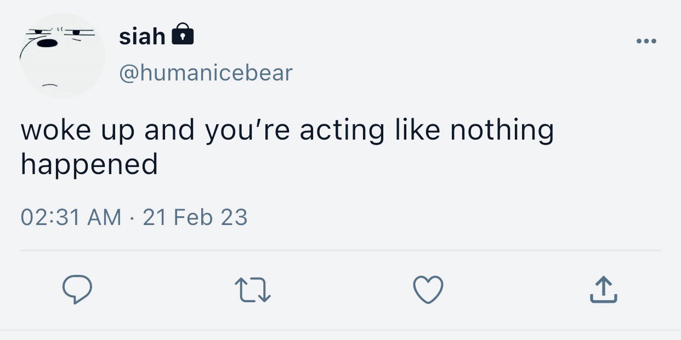The image size is (681, 340).
Task: Click the 21 Feb 23 date
Action: 195,218
